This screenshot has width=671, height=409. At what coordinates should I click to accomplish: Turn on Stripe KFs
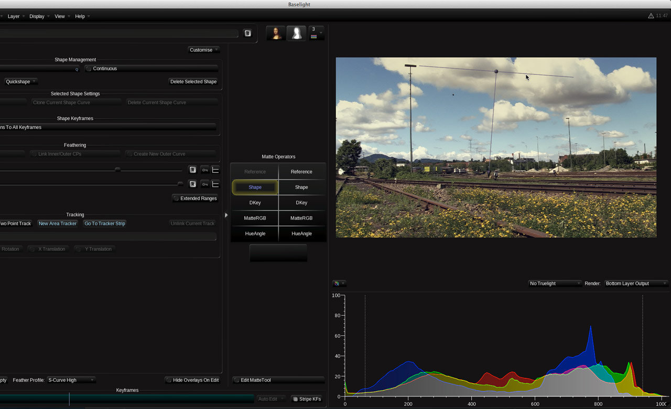[306, 399]
